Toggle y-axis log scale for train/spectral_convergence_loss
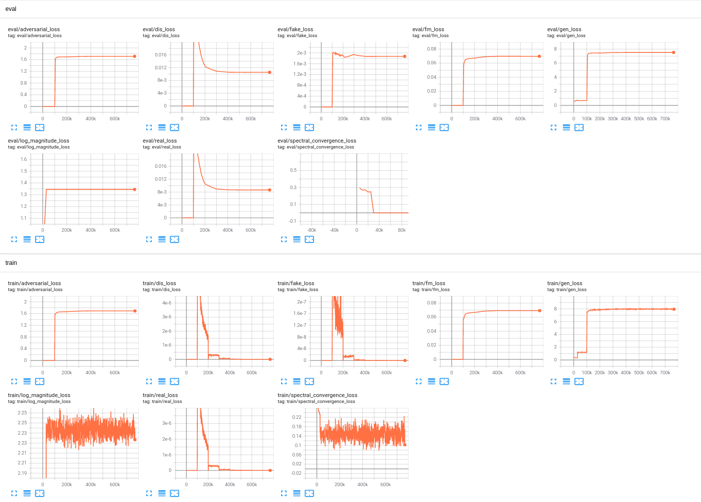Viewport: 701px width, 502px height. [296, 494]
